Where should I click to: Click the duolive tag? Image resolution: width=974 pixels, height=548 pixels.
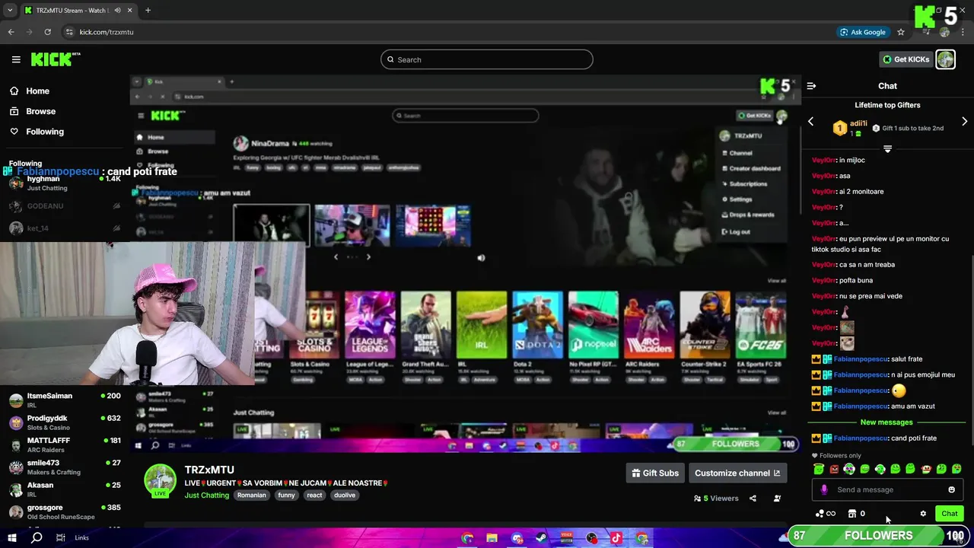coord(345,495)
